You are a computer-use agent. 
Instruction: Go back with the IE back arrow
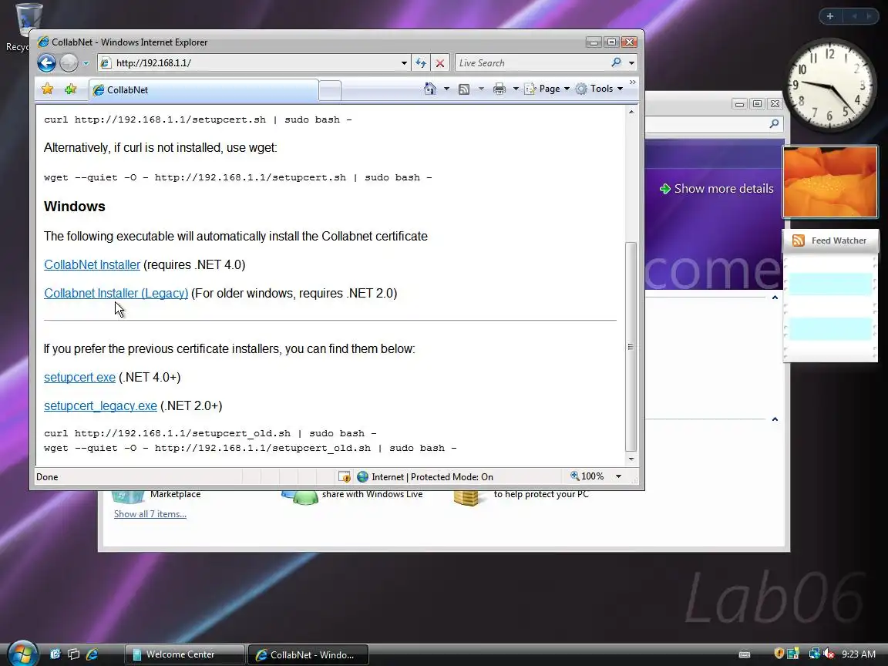coord(46,63)
